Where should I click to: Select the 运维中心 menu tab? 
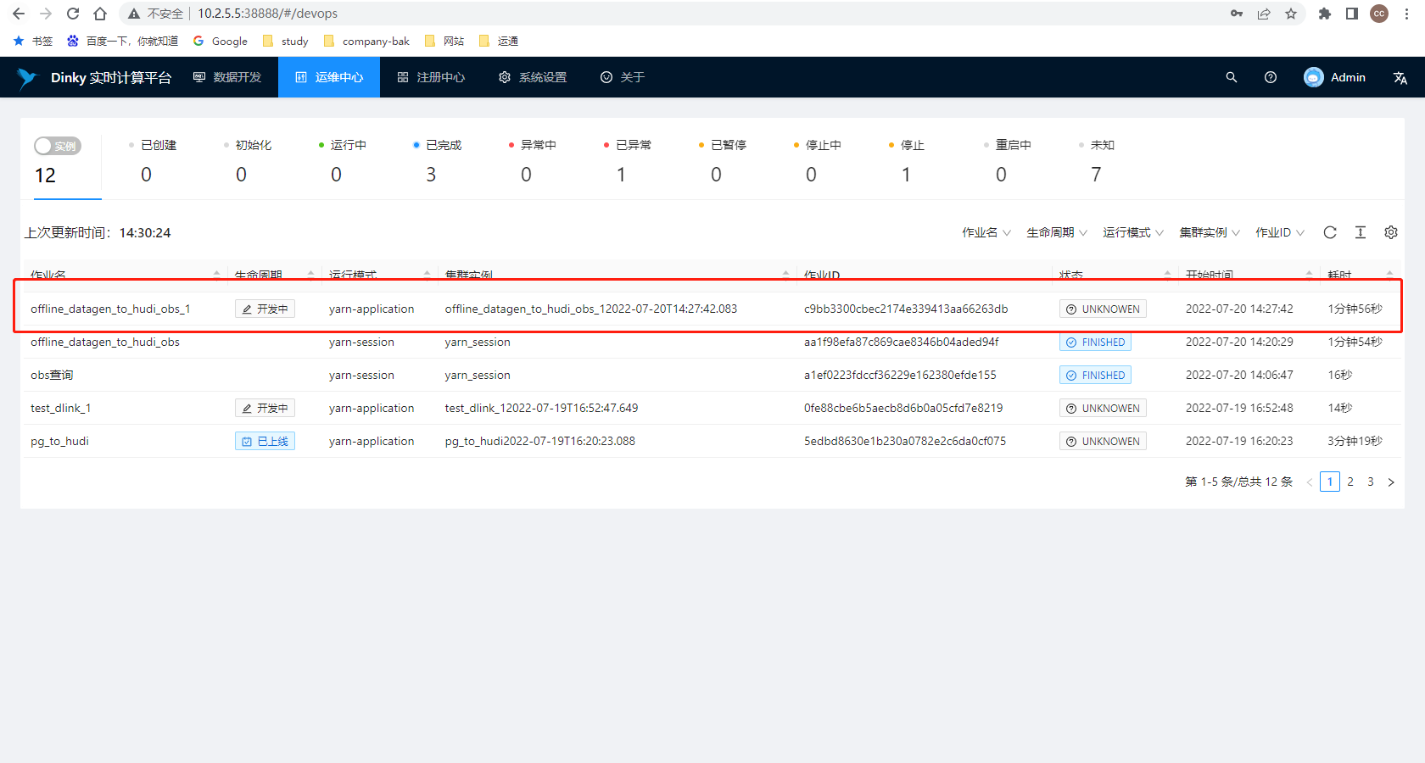[x=329, y=77]
